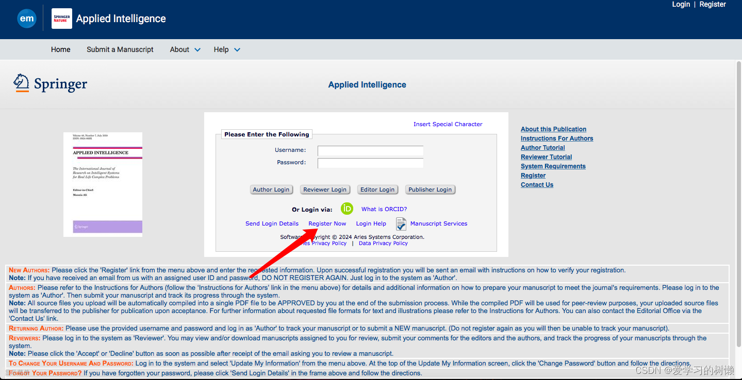Open the About menu

179,49
